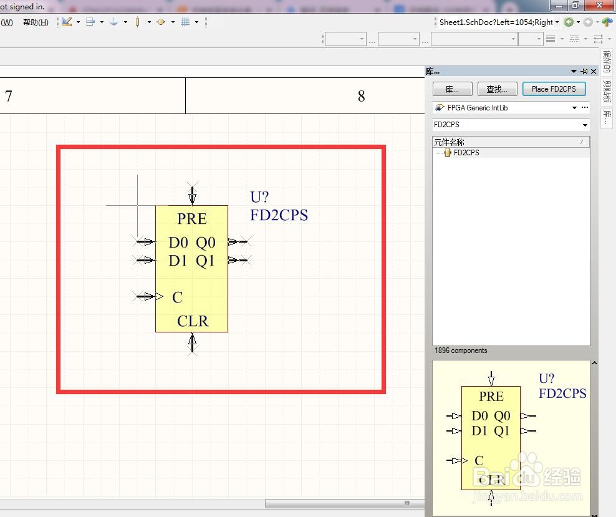Open the FD2CPS filter dropdown

(x=585, y=125)
